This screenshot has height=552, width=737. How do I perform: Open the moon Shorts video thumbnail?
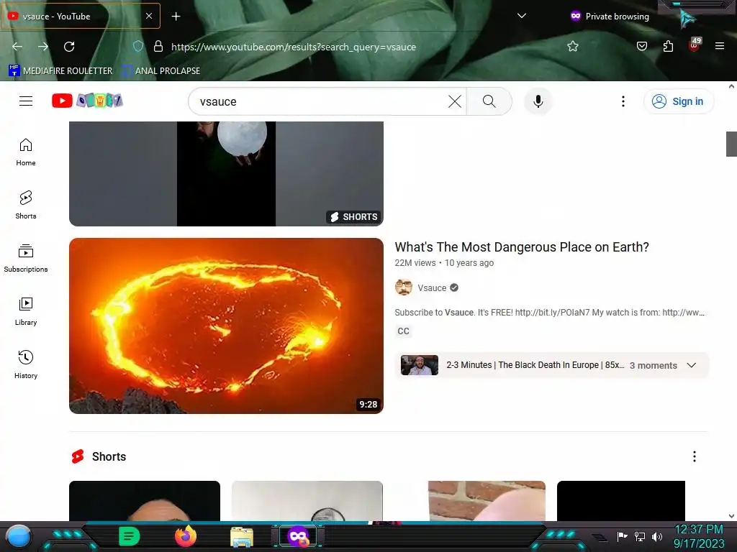226,174
